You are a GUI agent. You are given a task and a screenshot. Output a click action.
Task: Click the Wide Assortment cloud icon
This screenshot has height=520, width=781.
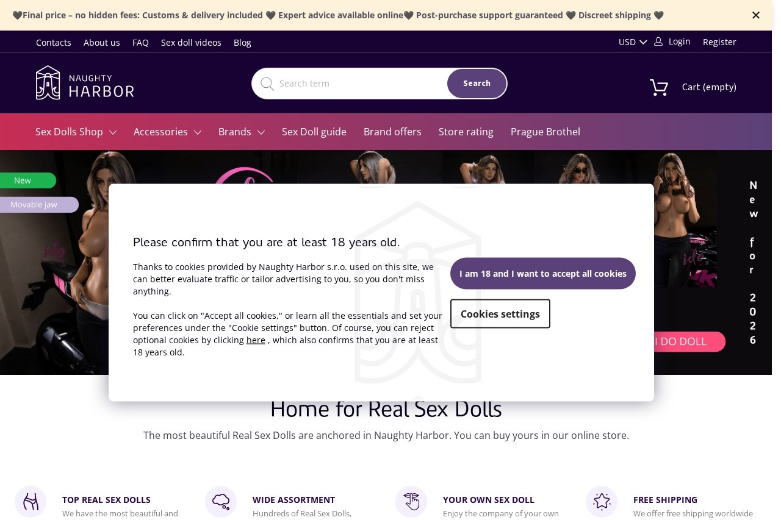pyautogui.click(x=221, y=502)
